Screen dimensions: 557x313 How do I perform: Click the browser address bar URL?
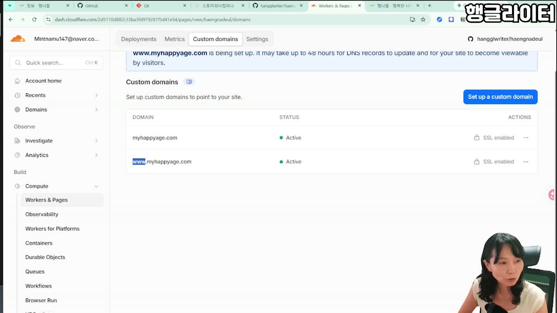153,19
